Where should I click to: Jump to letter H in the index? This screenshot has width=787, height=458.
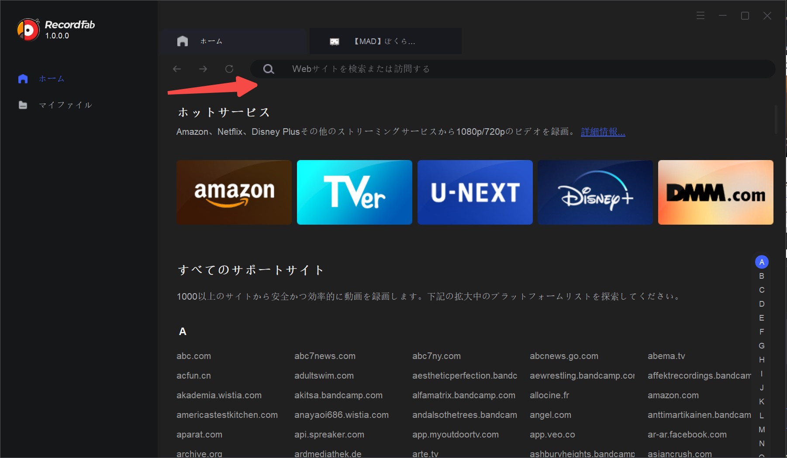(762, 360)
